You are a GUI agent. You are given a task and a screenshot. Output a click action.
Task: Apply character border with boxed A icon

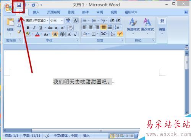click(75, 20)
